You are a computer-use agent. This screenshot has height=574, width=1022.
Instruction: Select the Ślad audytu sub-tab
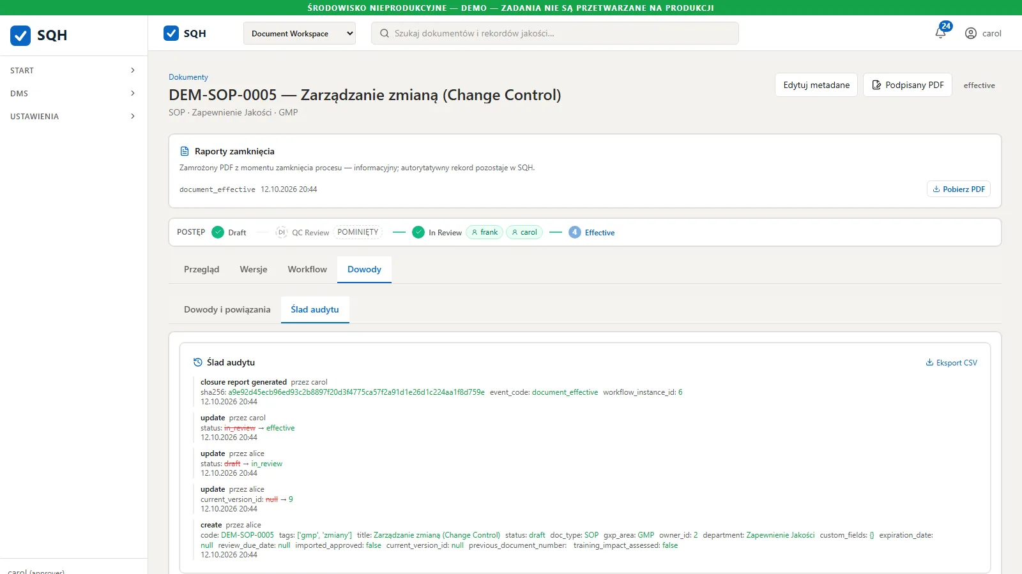click(x=315, y=309)
